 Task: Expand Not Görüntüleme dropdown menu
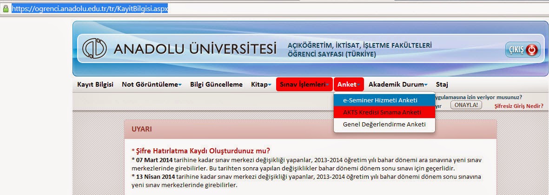(152, 84)
